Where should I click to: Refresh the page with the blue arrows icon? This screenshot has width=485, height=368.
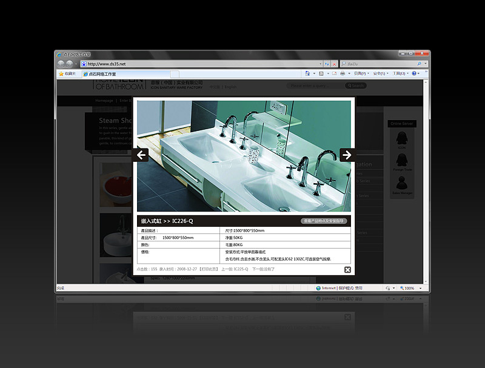(327, 64)
